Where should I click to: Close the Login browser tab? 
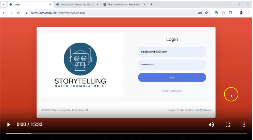coord(50,4)
